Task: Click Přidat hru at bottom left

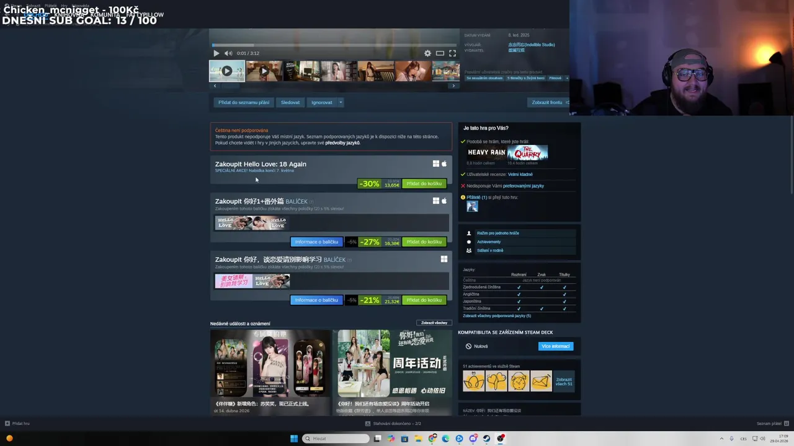Action: tap(17, 424)
